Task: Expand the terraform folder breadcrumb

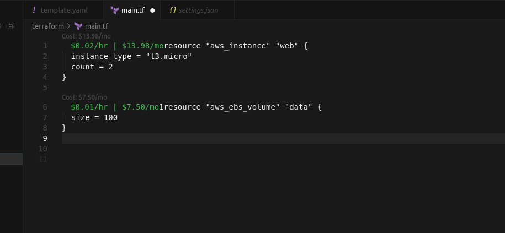Action: point(48,26)
